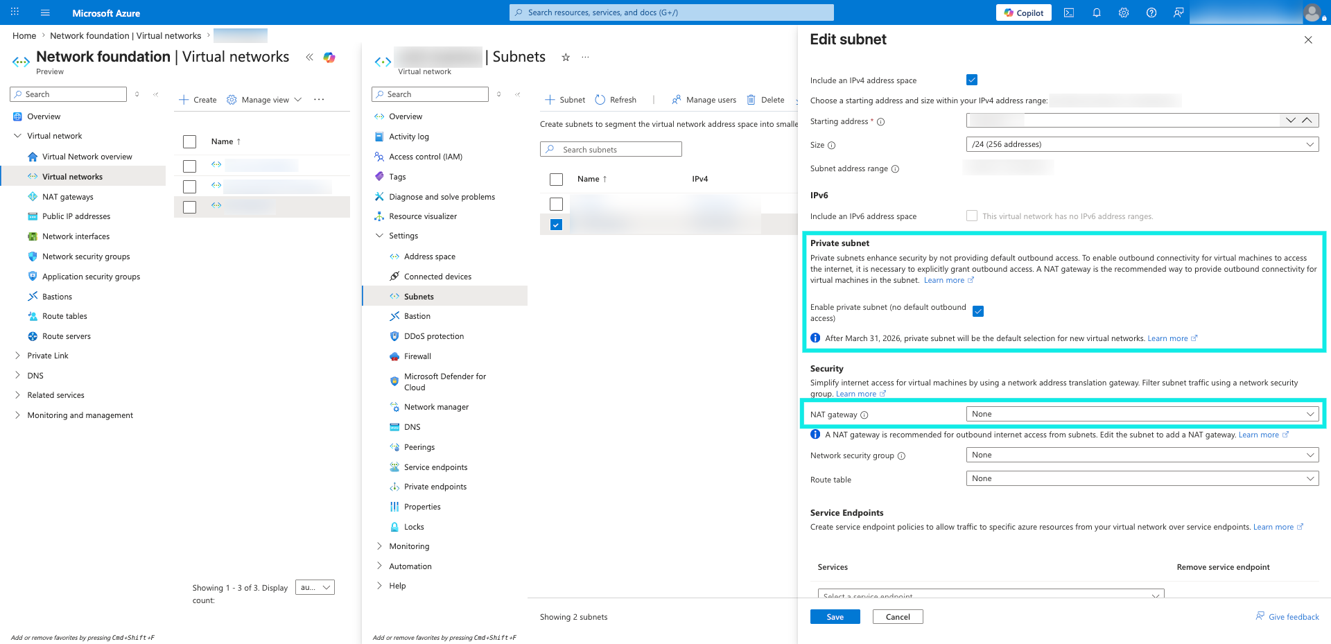The width and height of the screenshot is (1331, 644).
Task: Favorite the Subnets page with the star
Action: coord(566,57)
